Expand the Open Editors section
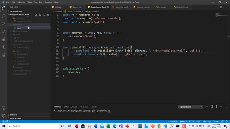The image size is (230, 129). [16, 11]
